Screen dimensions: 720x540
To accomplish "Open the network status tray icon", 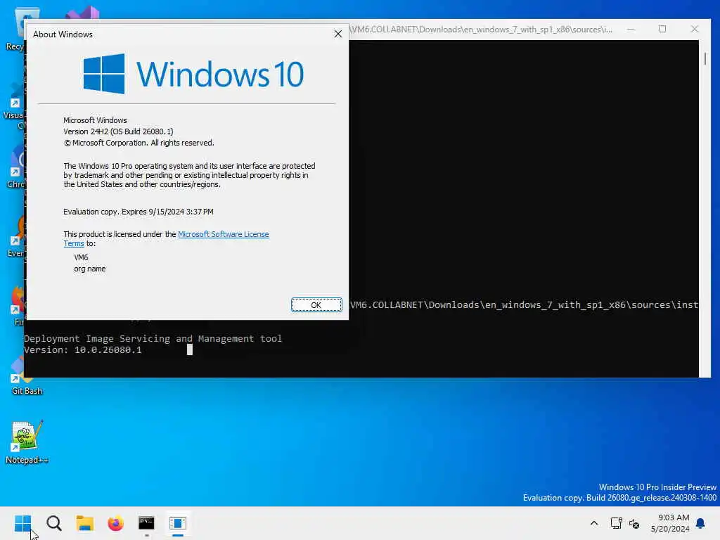I will [x=616, y=523].
